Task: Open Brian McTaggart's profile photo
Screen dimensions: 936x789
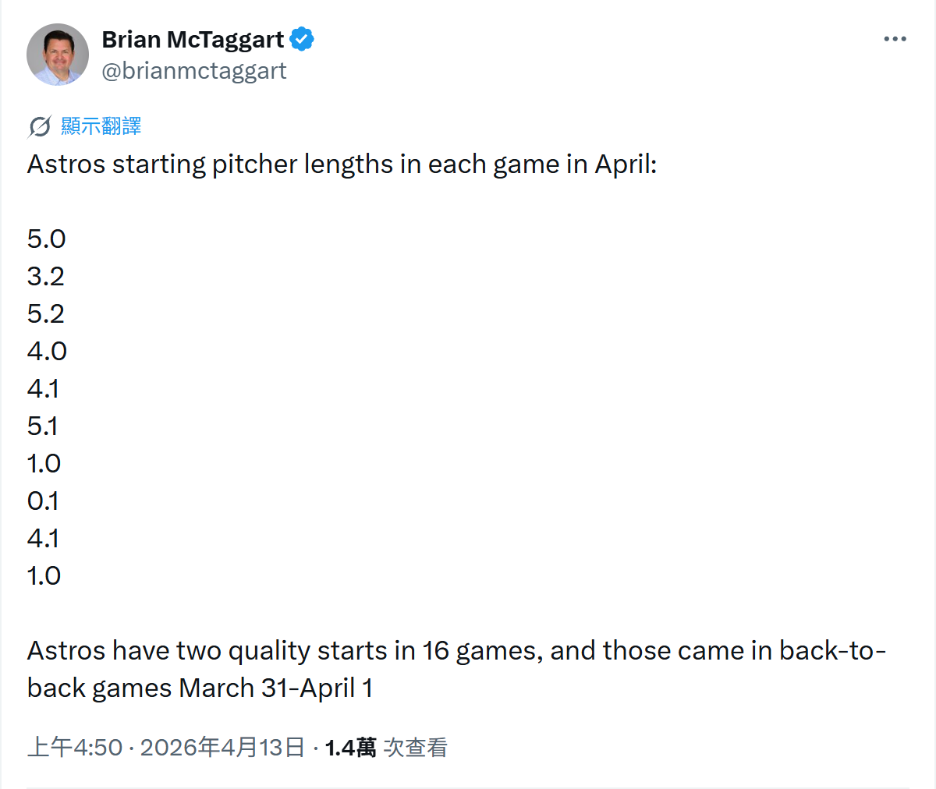Action: point(58,55)
